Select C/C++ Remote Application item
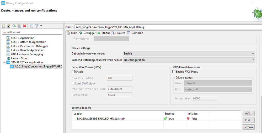Image resolution: width=262 pixels, height=133 pixels. point(28,50)
